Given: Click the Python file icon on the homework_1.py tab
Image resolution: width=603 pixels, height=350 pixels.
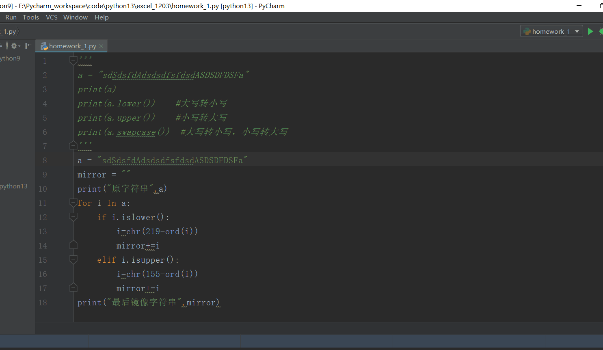Looking at the screenshot, I should click(44, 46).
